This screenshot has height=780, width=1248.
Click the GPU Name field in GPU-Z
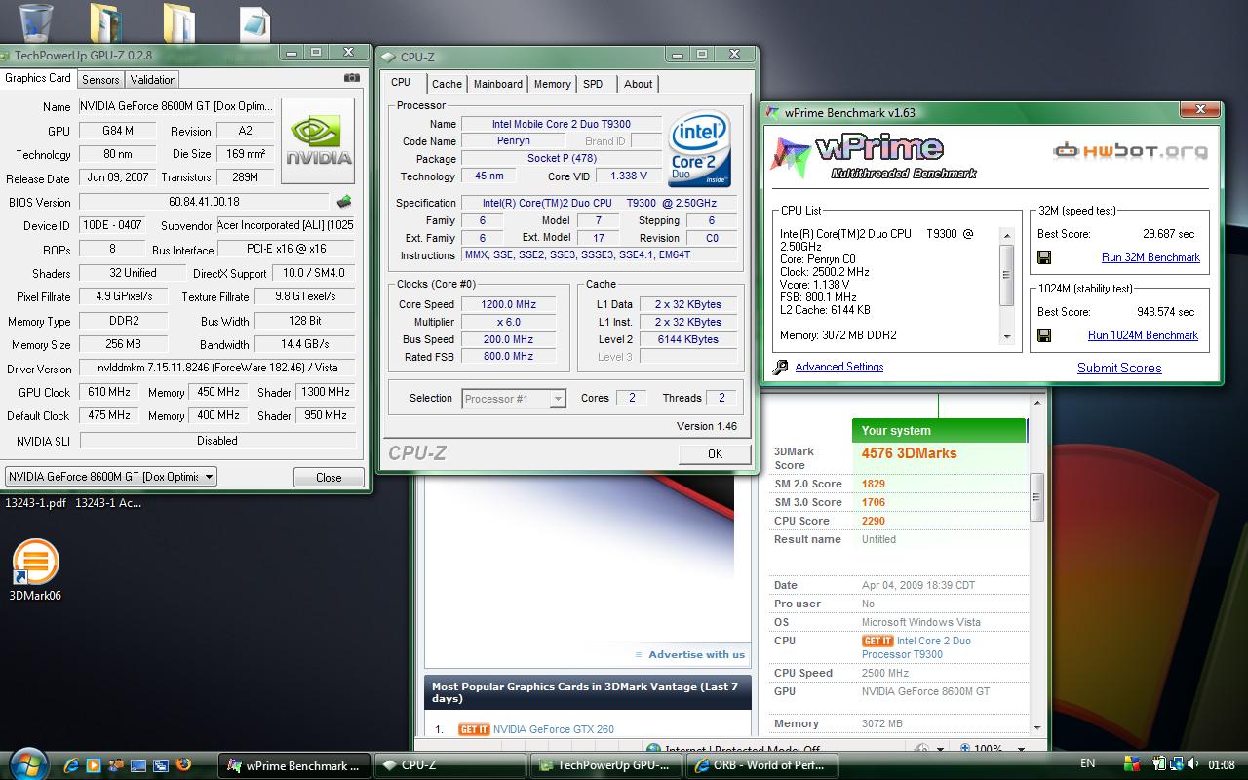[175, 106]
